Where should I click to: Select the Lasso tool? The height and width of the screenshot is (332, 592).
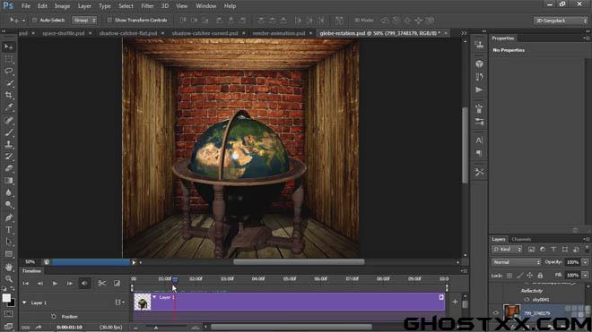9,71
